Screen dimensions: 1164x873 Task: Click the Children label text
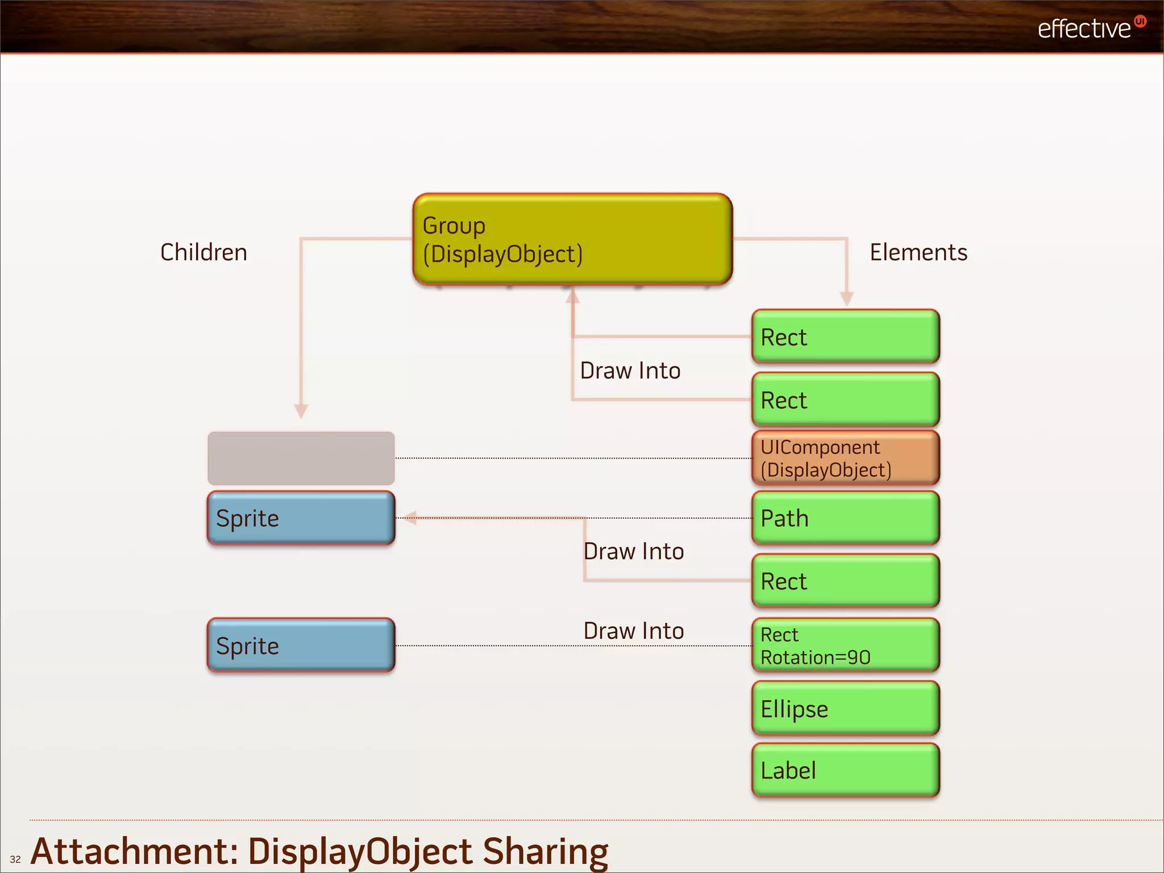click(x=203, y=252)
